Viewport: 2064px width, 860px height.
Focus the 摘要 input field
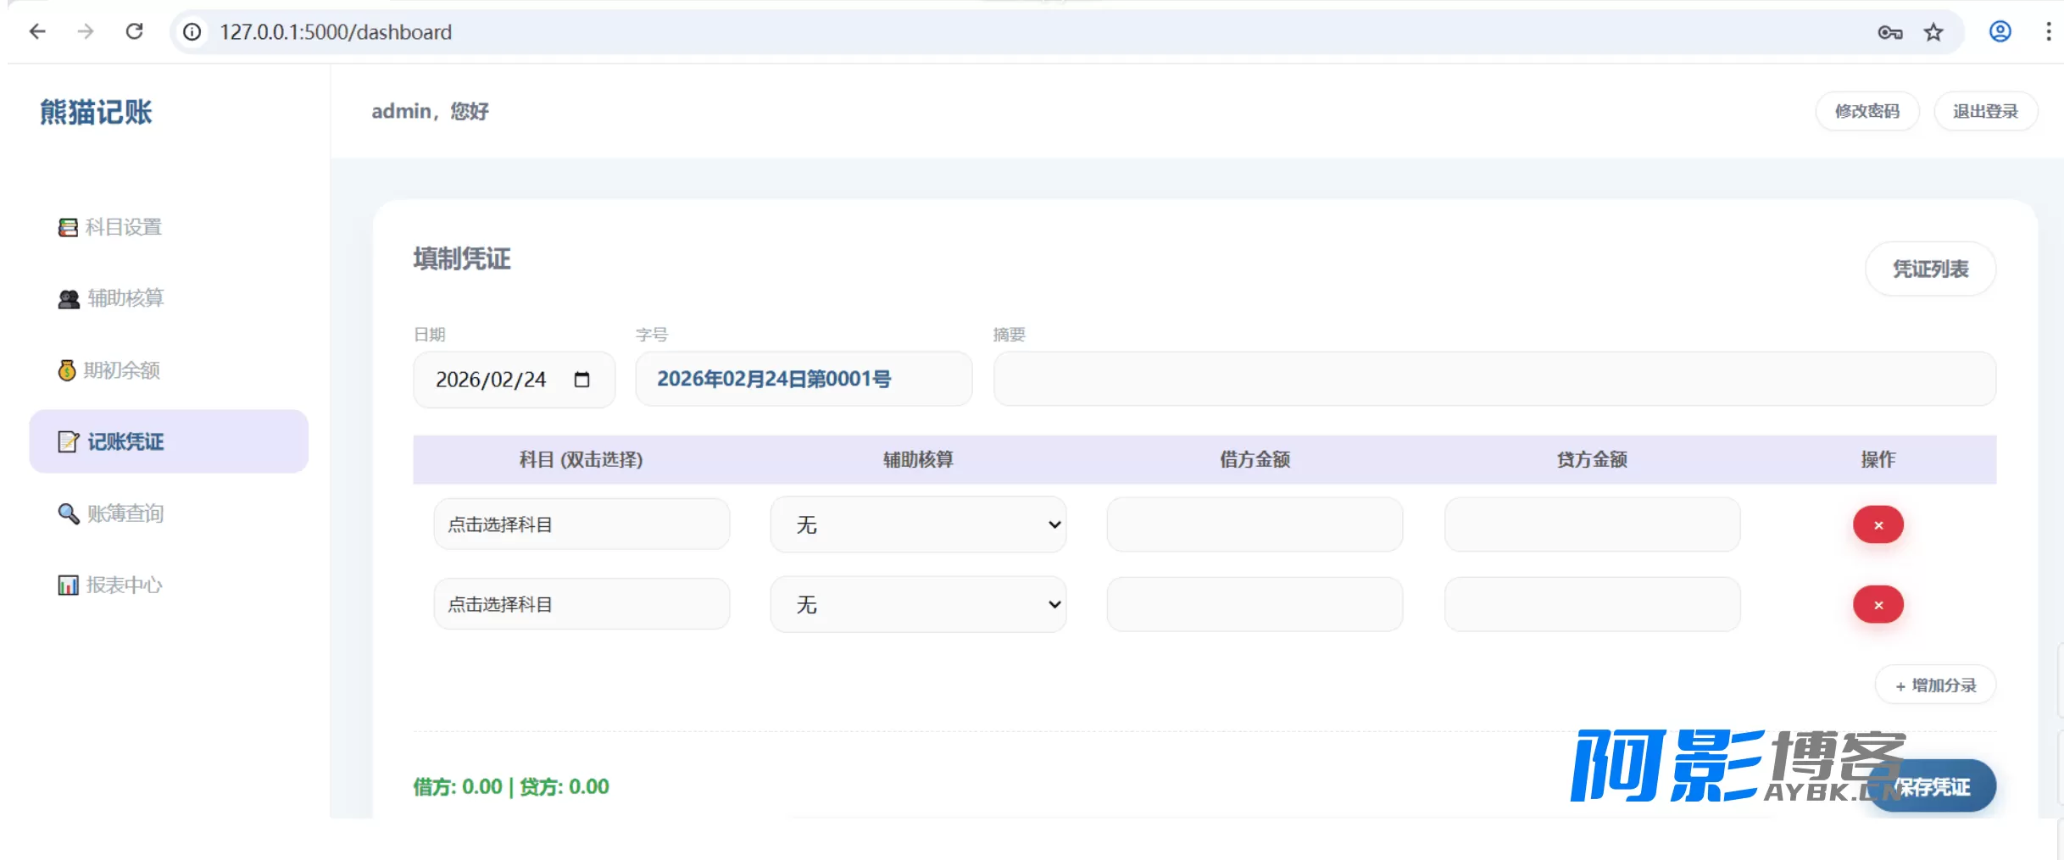pyautogui.click(x=1494, y=379)
